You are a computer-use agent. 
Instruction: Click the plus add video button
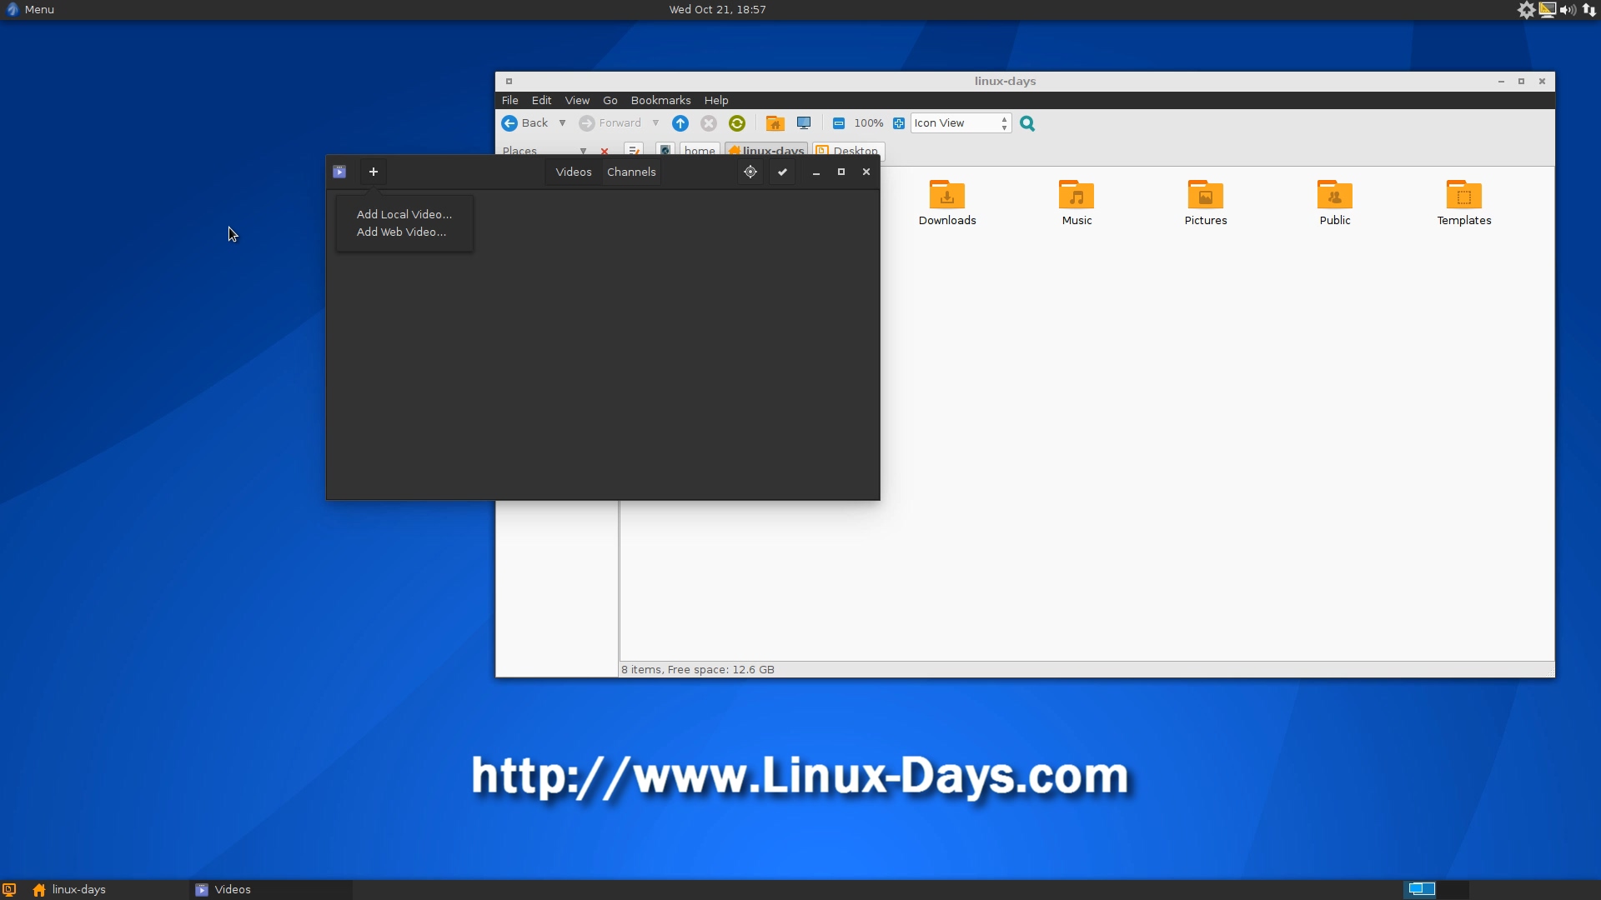tap(374, 172)
